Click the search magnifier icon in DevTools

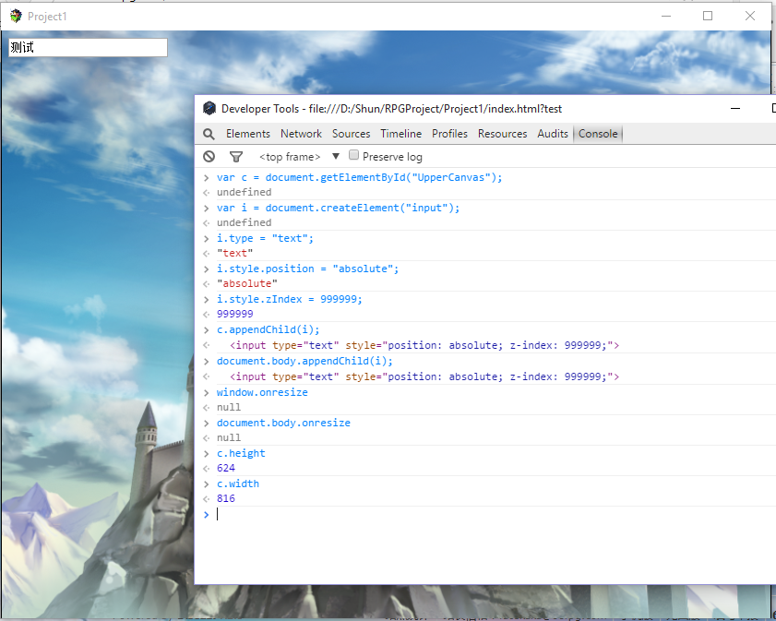click(x=209, y=134)
